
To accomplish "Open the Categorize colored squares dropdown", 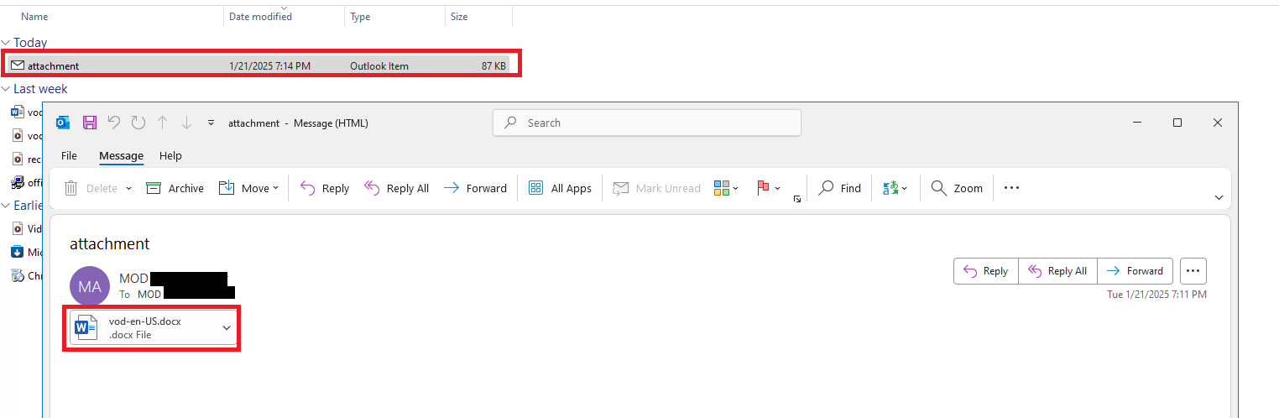I will click(x=726, y=188).
